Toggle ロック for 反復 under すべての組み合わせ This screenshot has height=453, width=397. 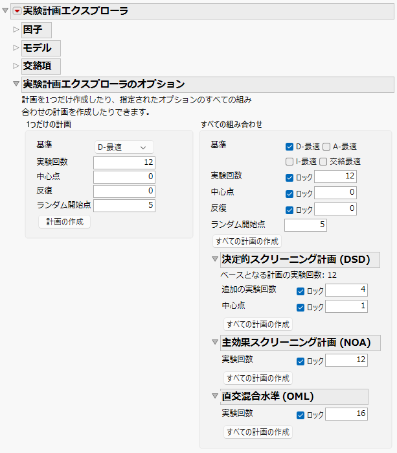pos(289,210)
